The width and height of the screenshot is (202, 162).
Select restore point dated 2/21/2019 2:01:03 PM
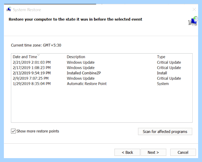click(102, 62)
